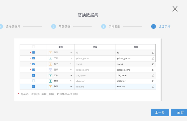This screenshot has height=121, width=187.
Task: Edit alias of runtime field
Action: coord(153,86)
